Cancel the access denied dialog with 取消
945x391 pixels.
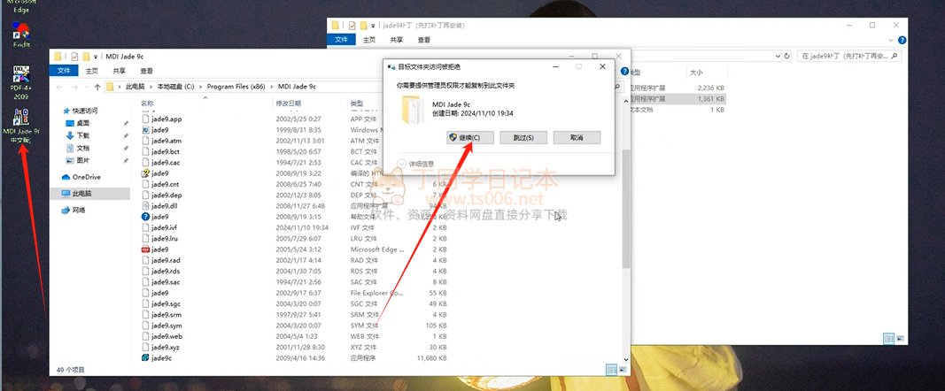[577, 138]
